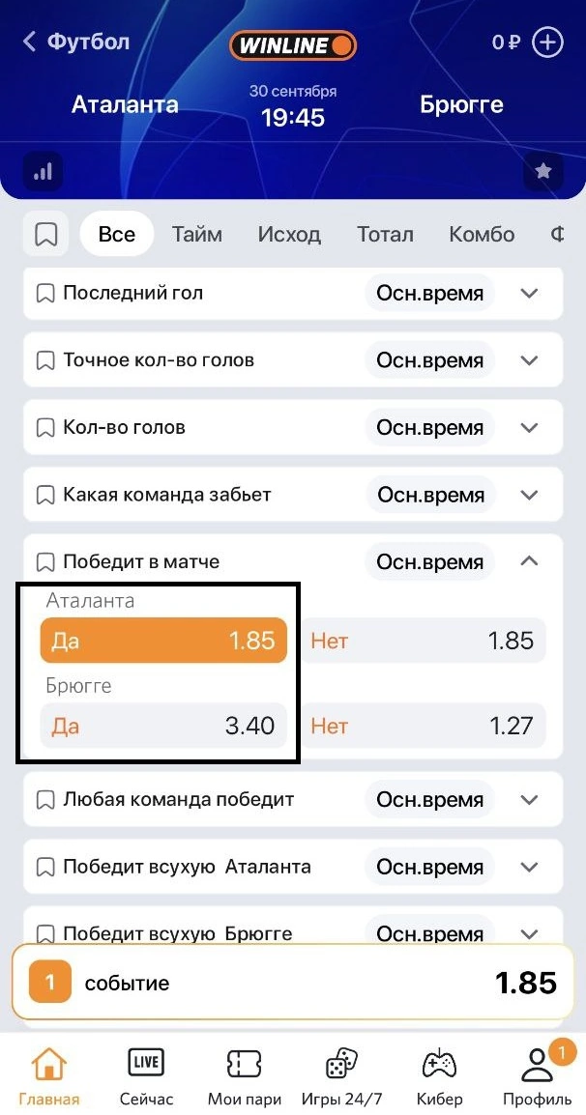Expand Любая команда победит market
Image resolution: width=586 pixels, height=1115 pixels.
529,800
